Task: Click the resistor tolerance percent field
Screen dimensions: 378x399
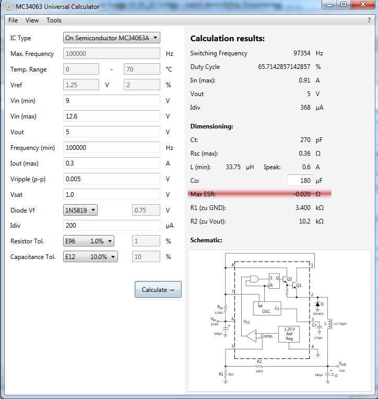Action: click(x=146, y=241)
